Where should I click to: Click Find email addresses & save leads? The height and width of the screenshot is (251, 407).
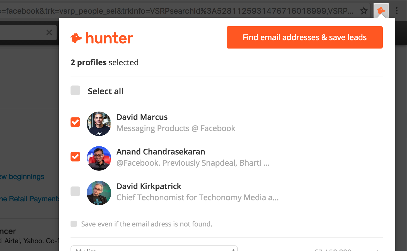coord(304,37)
